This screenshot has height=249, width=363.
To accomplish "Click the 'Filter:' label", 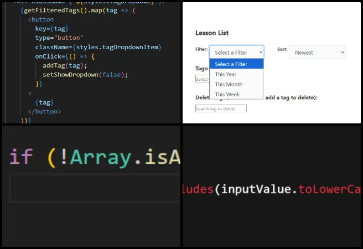I will click(201, 50).
